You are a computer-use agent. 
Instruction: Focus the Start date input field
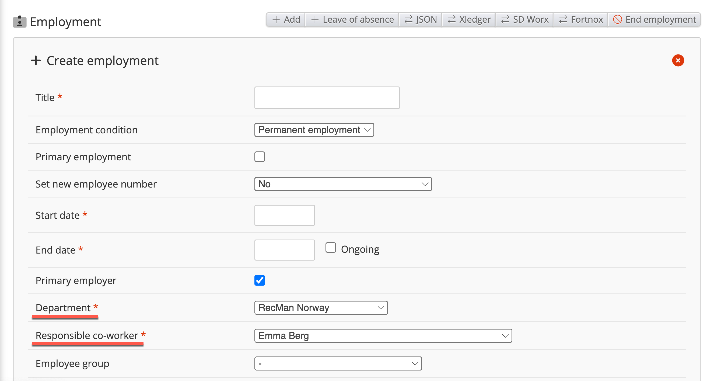tap(284, 215)
